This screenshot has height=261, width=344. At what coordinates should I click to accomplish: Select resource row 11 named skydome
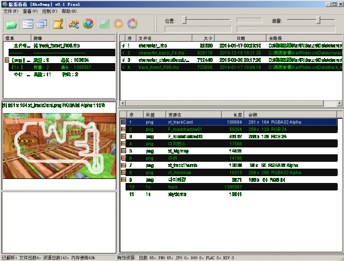click(231, 194)
